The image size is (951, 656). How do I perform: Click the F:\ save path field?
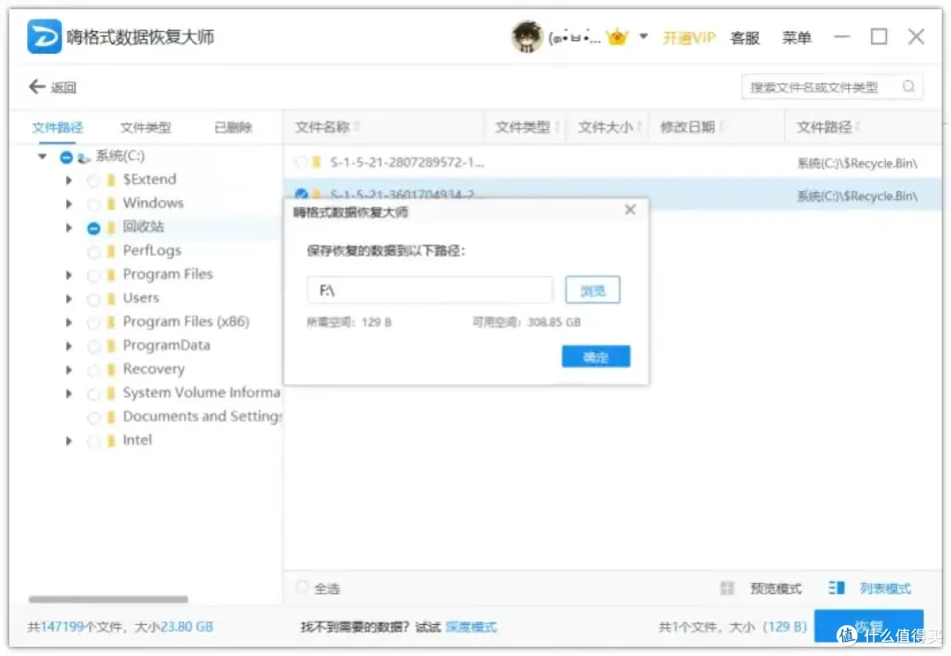click(430, 291)
